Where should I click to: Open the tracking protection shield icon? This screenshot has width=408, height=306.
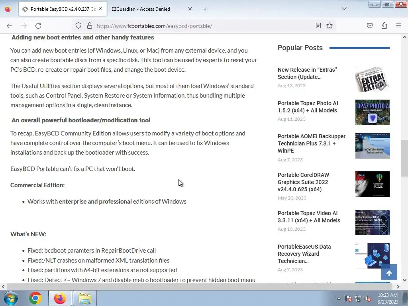[78, 25]
